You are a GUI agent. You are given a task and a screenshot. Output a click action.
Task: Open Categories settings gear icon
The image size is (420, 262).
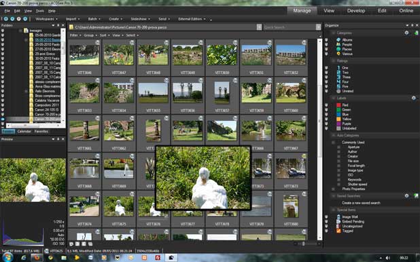click(406, 33)
